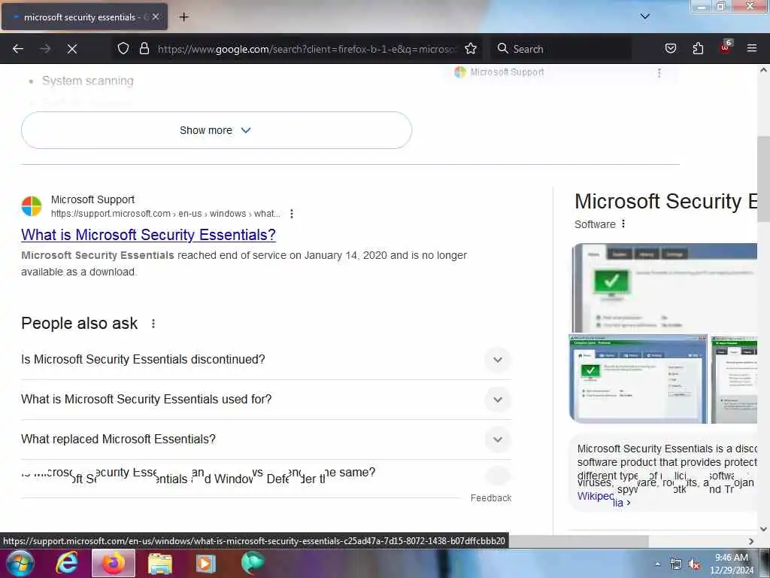Viewport: 770px width, 578px height.
Task: Open Software options three-dot menu
Action: pyautogui.click(x=623, y=224)
